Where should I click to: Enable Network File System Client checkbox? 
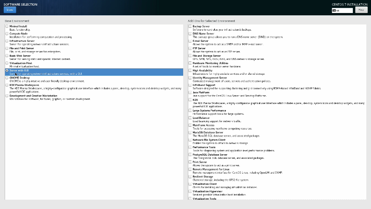point(190,140)
